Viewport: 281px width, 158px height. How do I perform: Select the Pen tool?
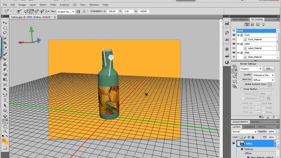[5, 95]
